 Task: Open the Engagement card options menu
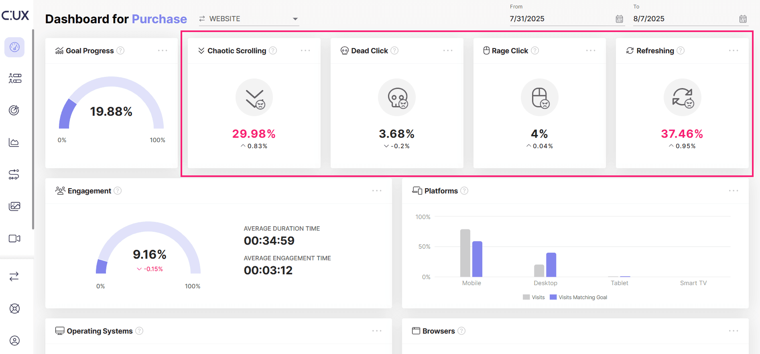pos(377,191)
